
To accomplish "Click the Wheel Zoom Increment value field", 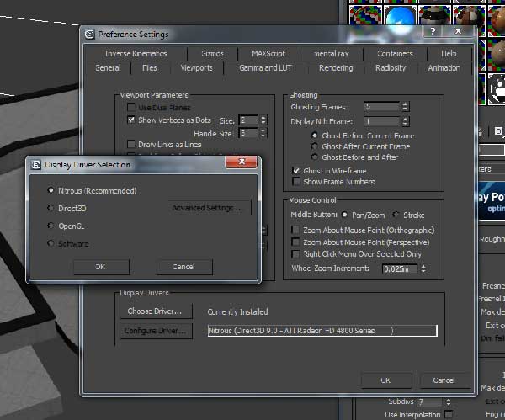I will (400, 268).
